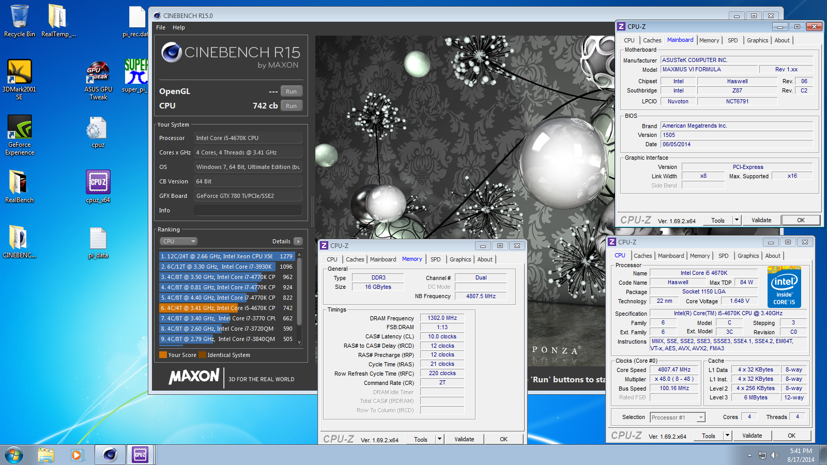The height and width of the screenshot is (465, 827).
Task: Click OK in Mainboard CPU-Z window
Action: point(801,220)
